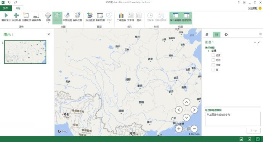This screenshot has width=263, height=142.
Task: Check the 时间 time checkbox
Action: click(x=213, y=60)
